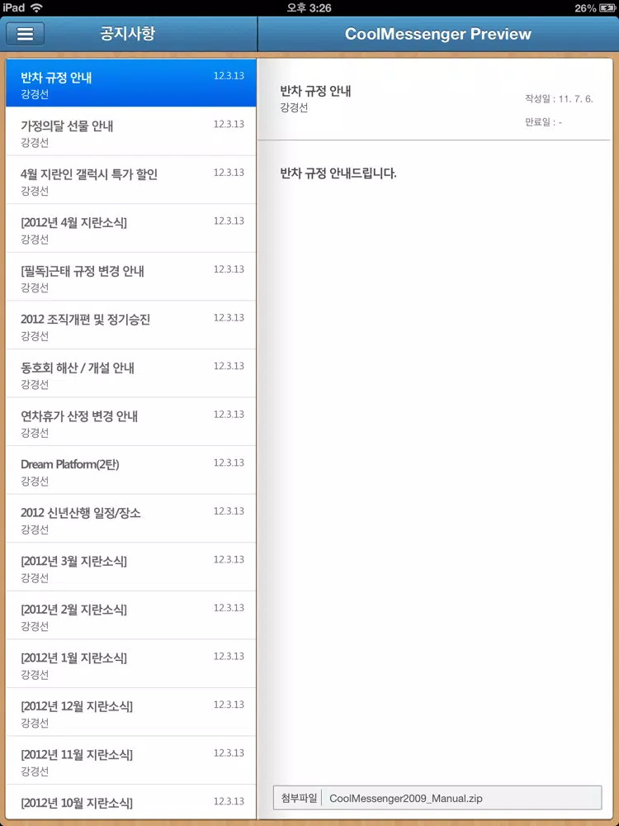Select the [2012년 10월 지란소식] notice
Viewport: 619px width, 826px height.
pyautogui.click(x=131, y=802)
